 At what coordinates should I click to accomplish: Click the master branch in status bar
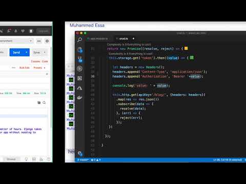pyautogui.click(x=83, y=160)
